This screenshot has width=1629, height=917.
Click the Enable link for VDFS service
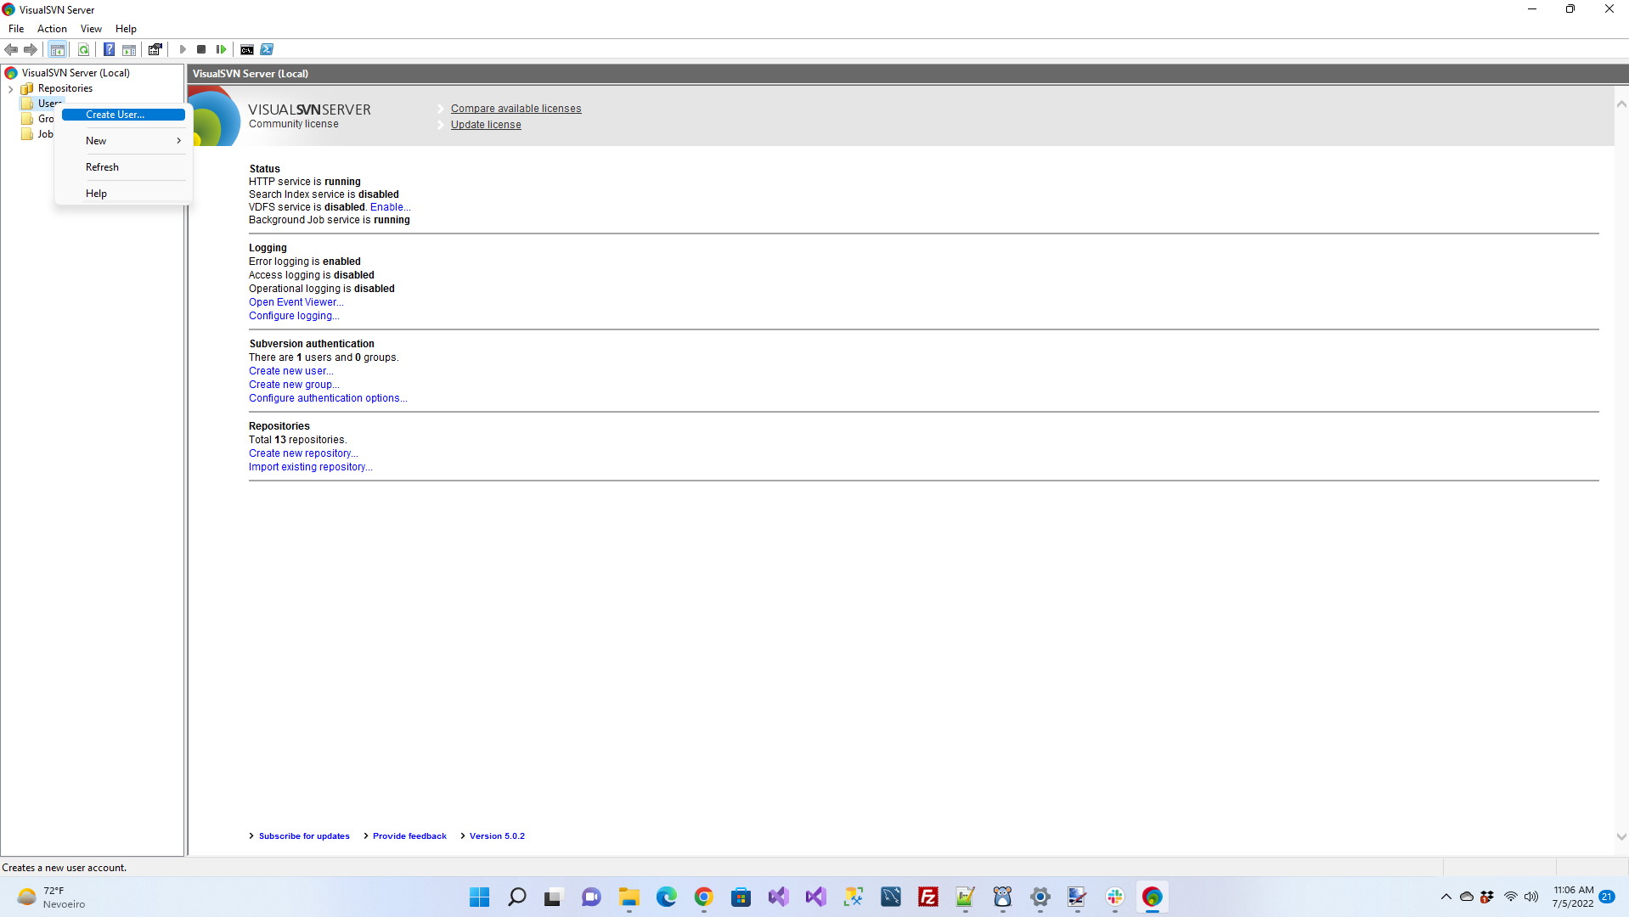click(389, 207)
